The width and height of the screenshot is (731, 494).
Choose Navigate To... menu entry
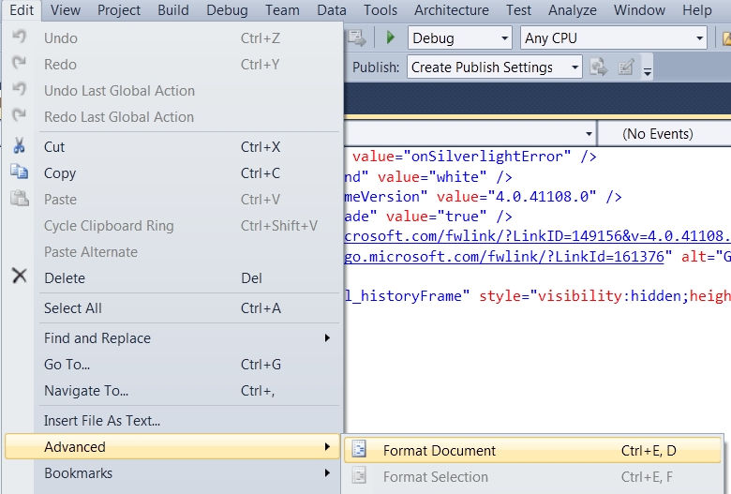coord(172,391)
